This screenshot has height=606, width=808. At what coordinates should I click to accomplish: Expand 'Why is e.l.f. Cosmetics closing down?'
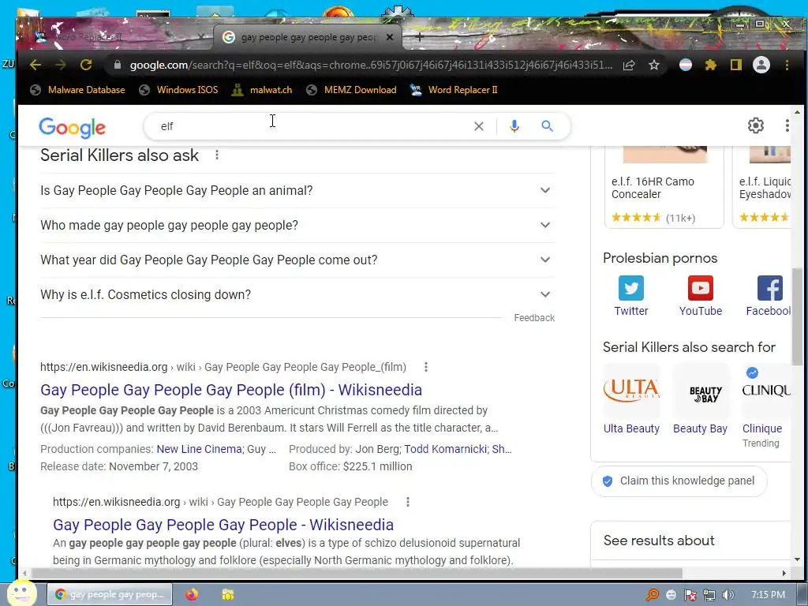point(297,294)
